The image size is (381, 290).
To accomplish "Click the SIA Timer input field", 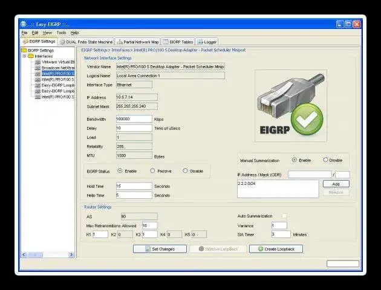I will pos(281,234).
